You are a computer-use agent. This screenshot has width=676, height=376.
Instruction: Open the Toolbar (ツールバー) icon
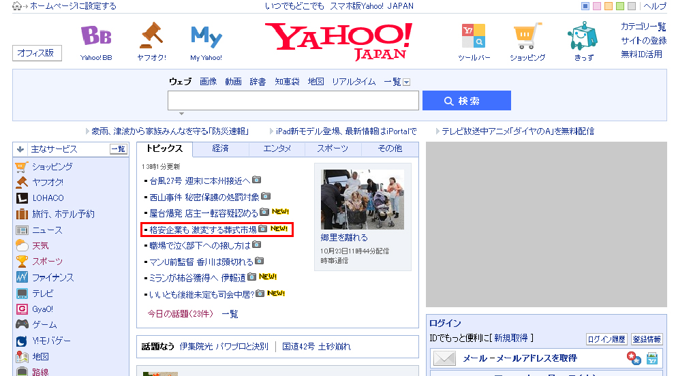coord(474,36)
